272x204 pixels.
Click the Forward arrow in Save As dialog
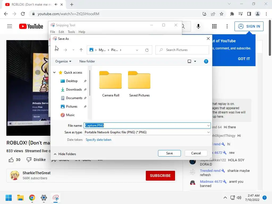(x=65, y=50)
